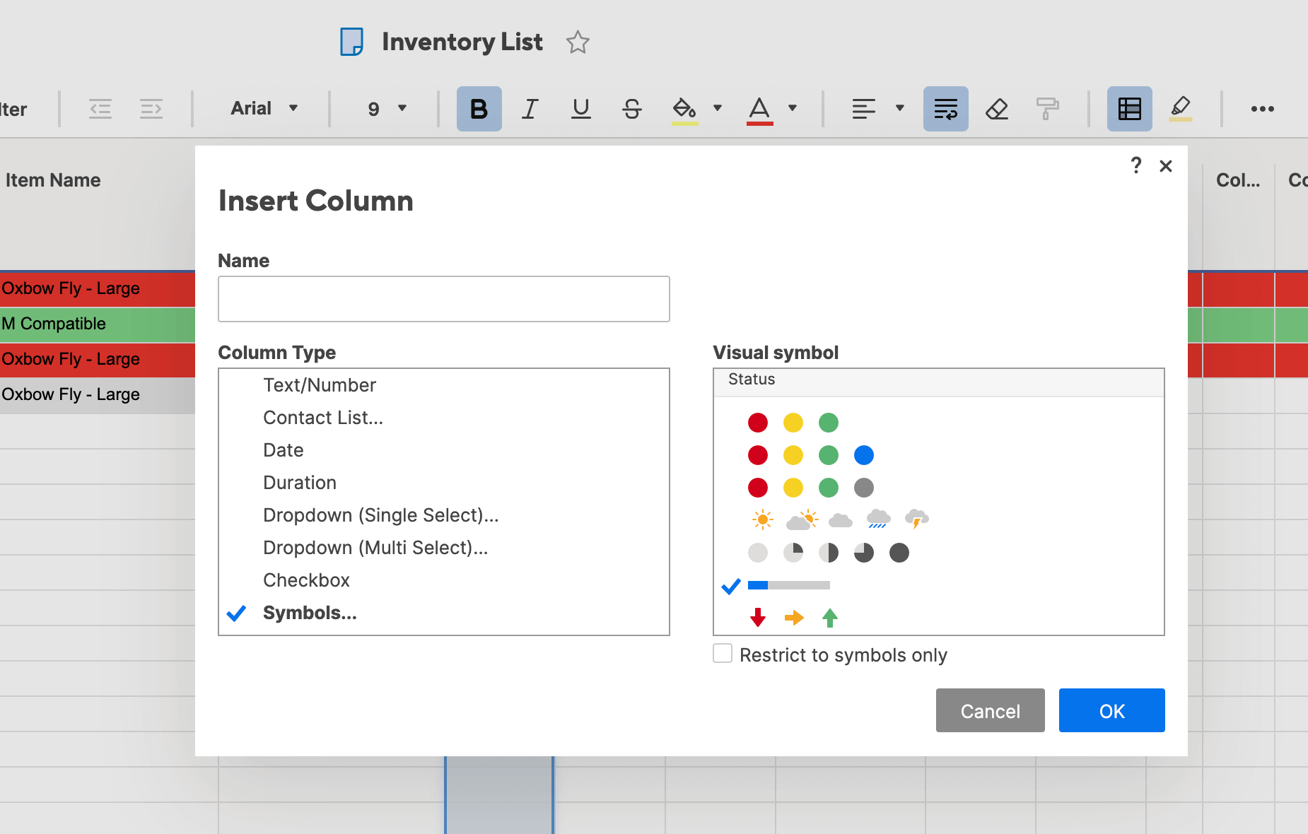Expand the font size 9 dropdown
The width and height of the screenshot is (1308, 834).
tap(387, 109)
